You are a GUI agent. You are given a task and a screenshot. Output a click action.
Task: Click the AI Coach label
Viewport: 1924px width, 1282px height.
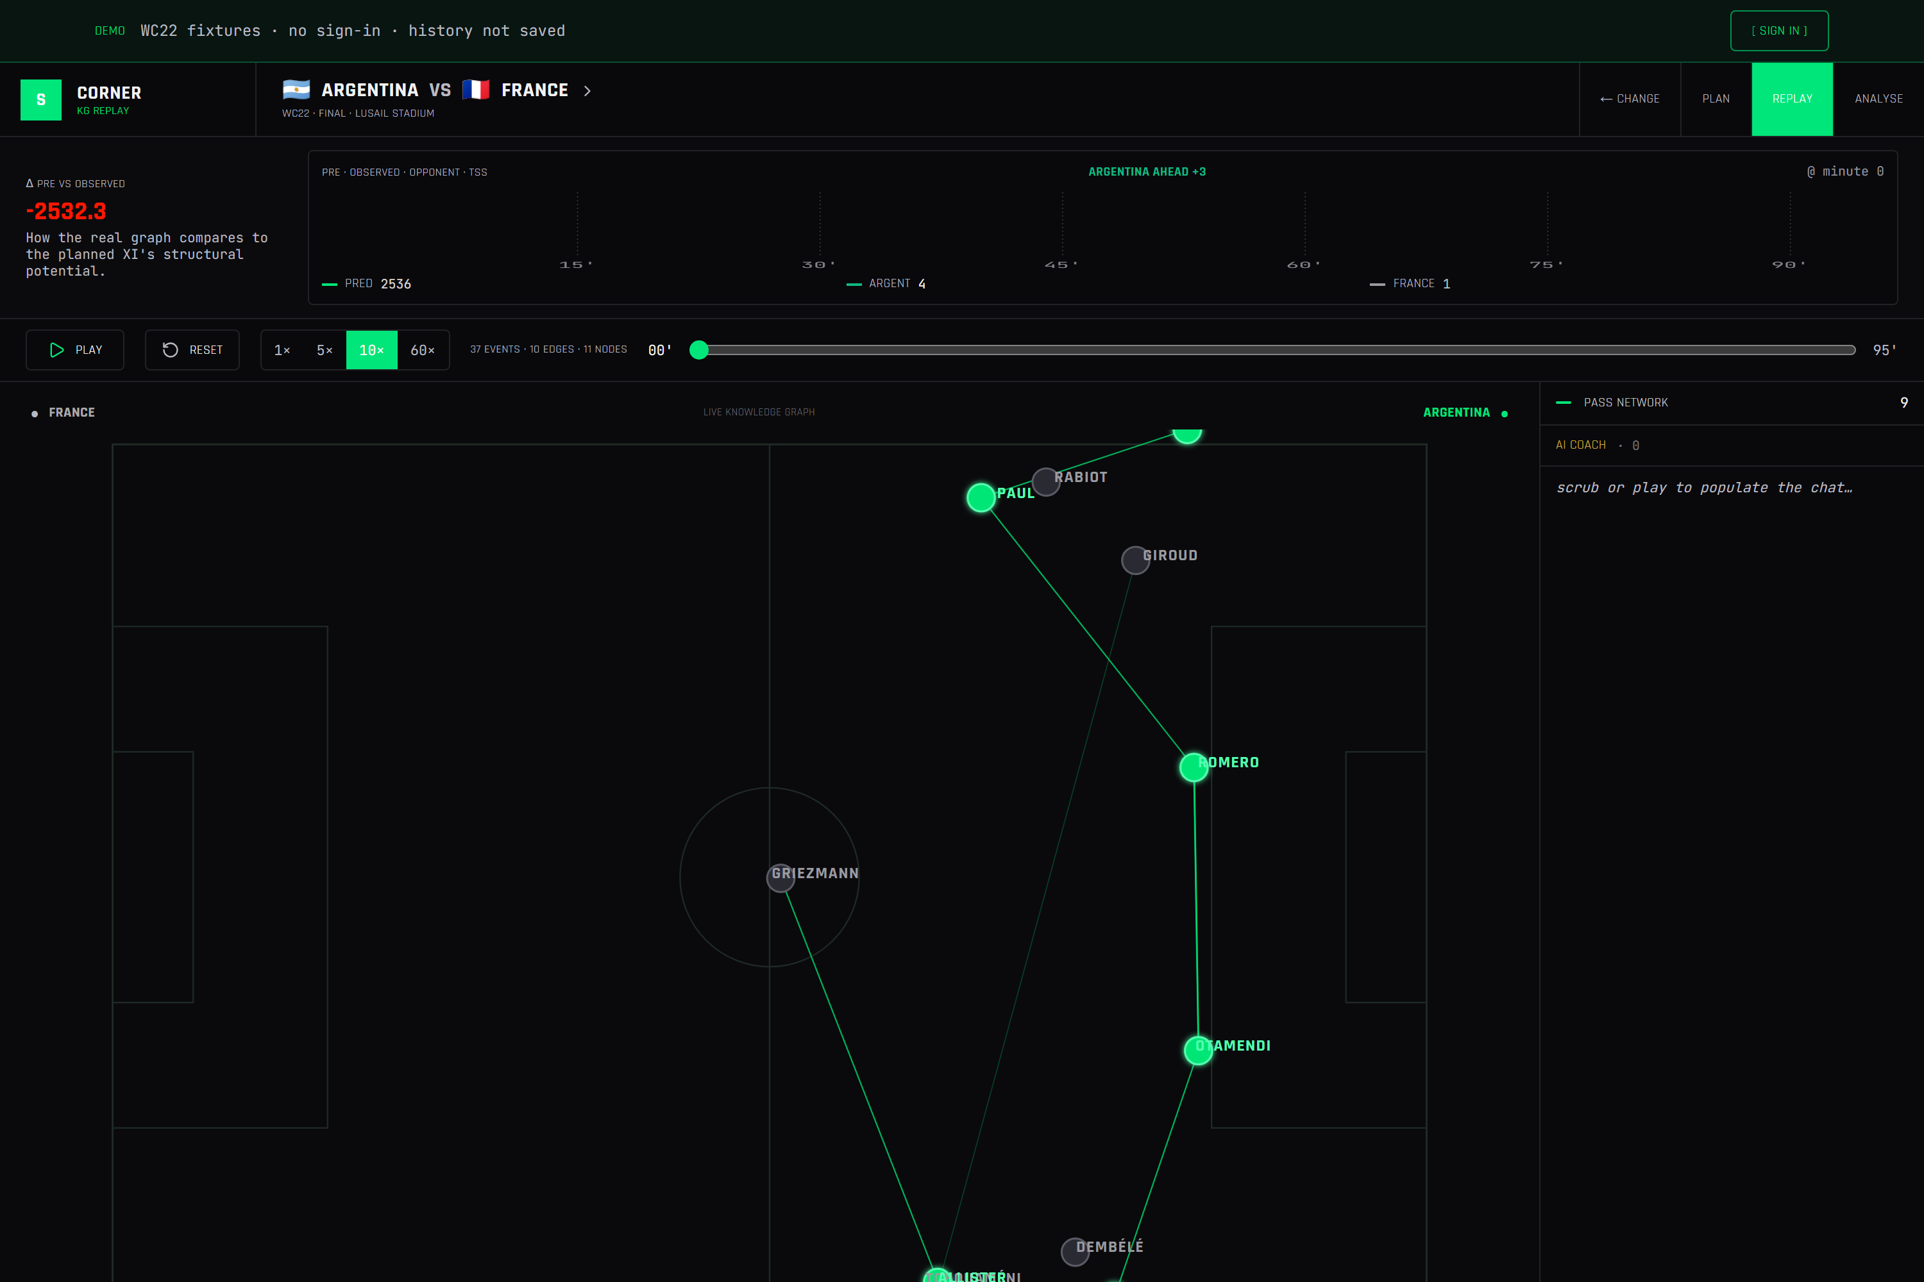click(1580, 445)
